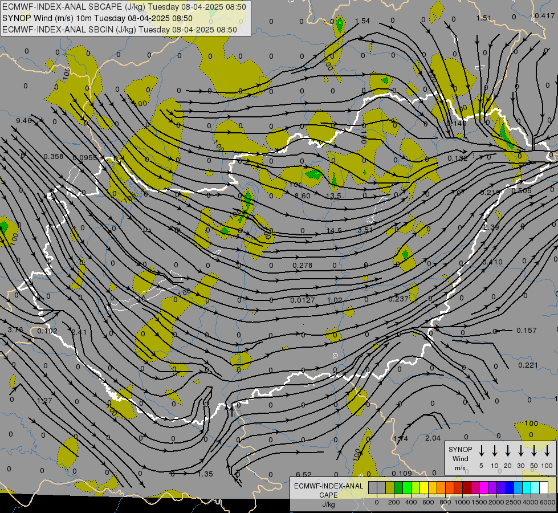Click the 6000 tick label in CAPE legend
This screenshot has width=558, height=513.
(548, 502)
